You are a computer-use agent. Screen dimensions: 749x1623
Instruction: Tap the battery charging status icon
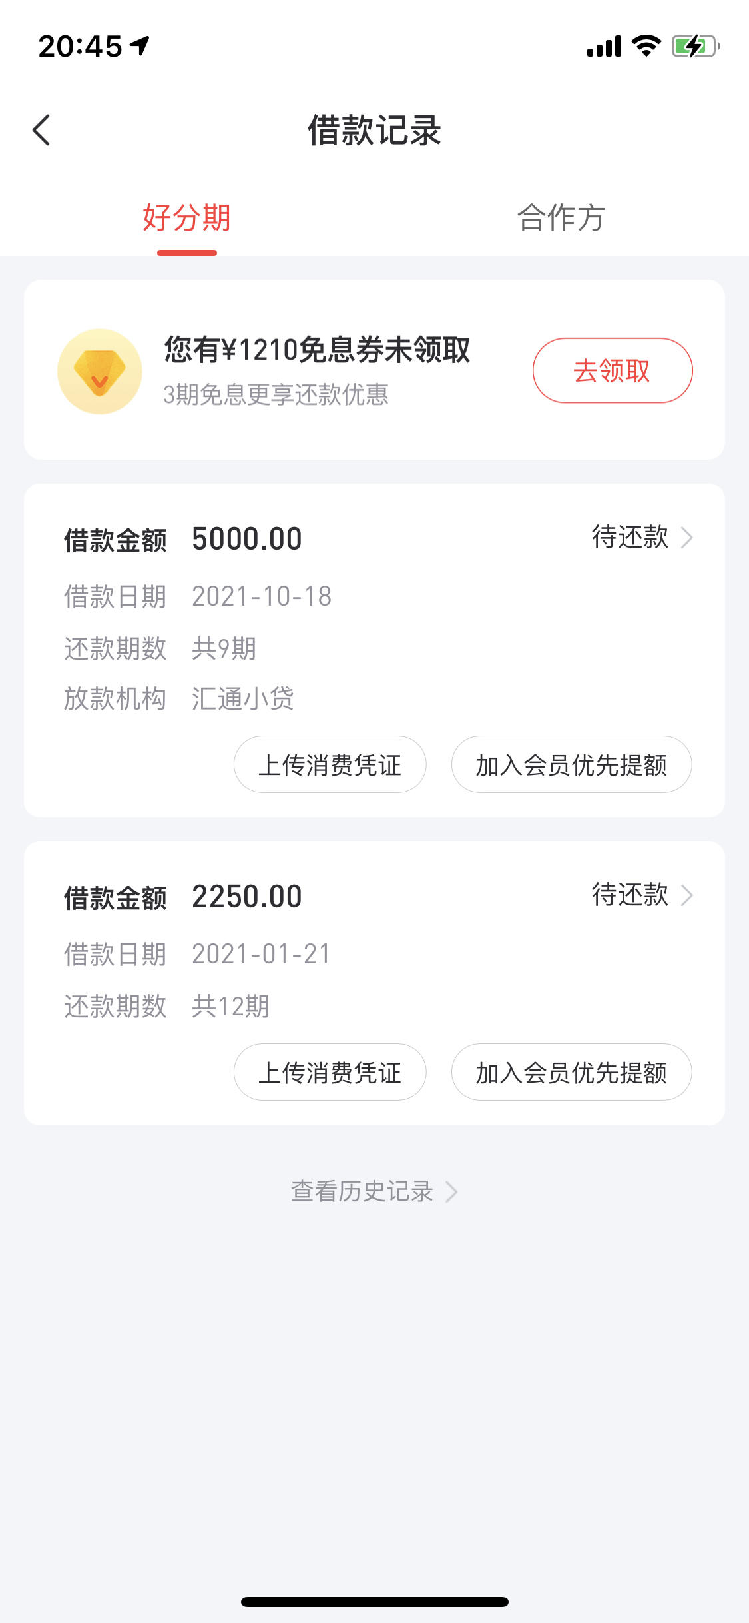(696, 46)
